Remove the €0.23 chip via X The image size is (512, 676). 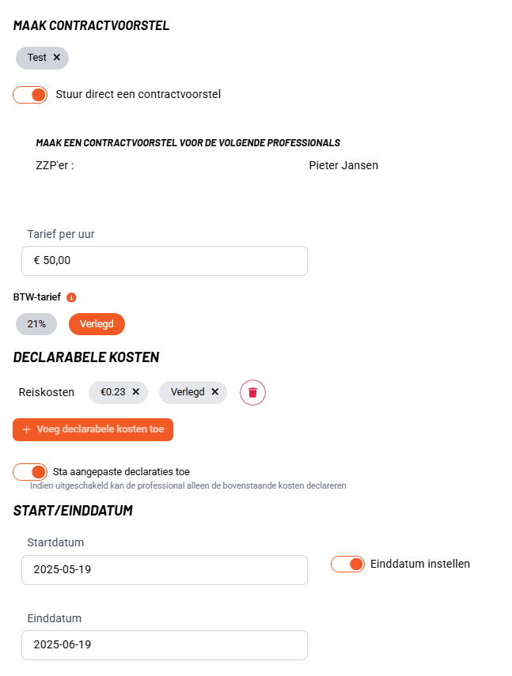(x=135, y=391)
